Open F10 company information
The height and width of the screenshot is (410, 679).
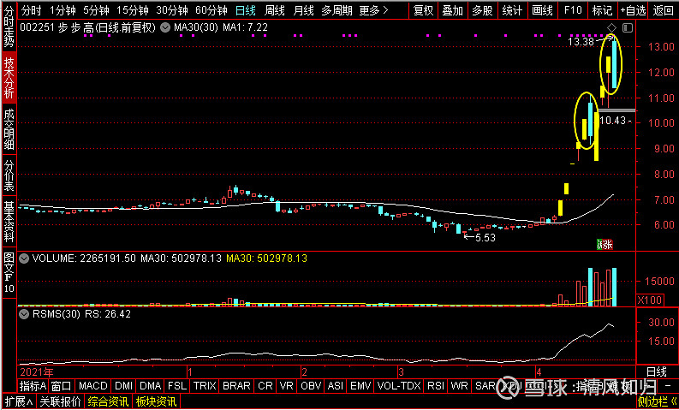tap(573, 10)
